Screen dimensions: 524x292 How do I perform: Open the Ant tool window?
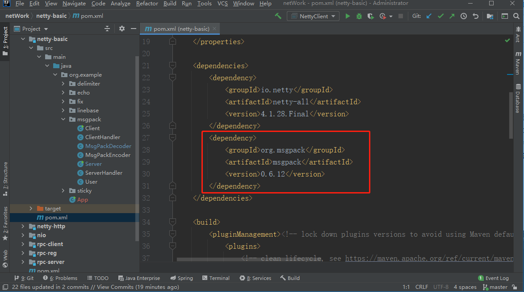point(518,34)
